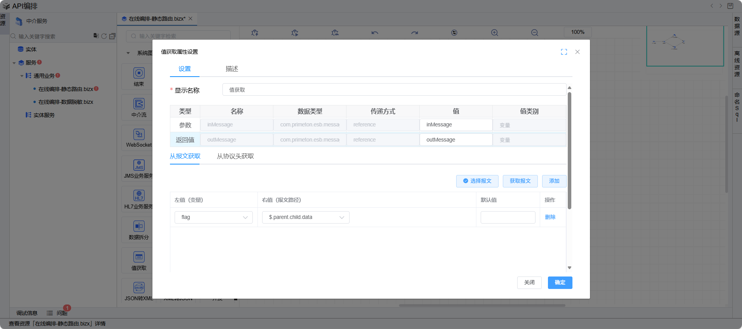
Task: Collapse the 通用业务 tree node
Action: pos(22,76)
